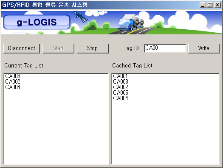Viewport: 223px width, 168px height.
Task: Select CA005 in Cached Tag List
Action: [121, 93]
